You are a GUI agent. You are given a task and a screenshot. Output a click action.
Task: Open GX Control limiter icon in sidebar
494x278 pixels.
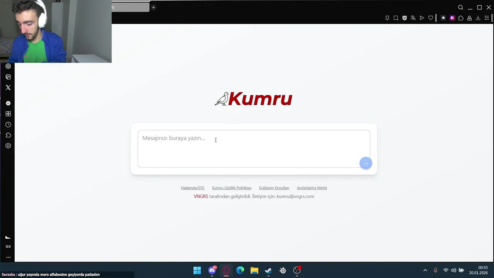click(x=8, y=237)
